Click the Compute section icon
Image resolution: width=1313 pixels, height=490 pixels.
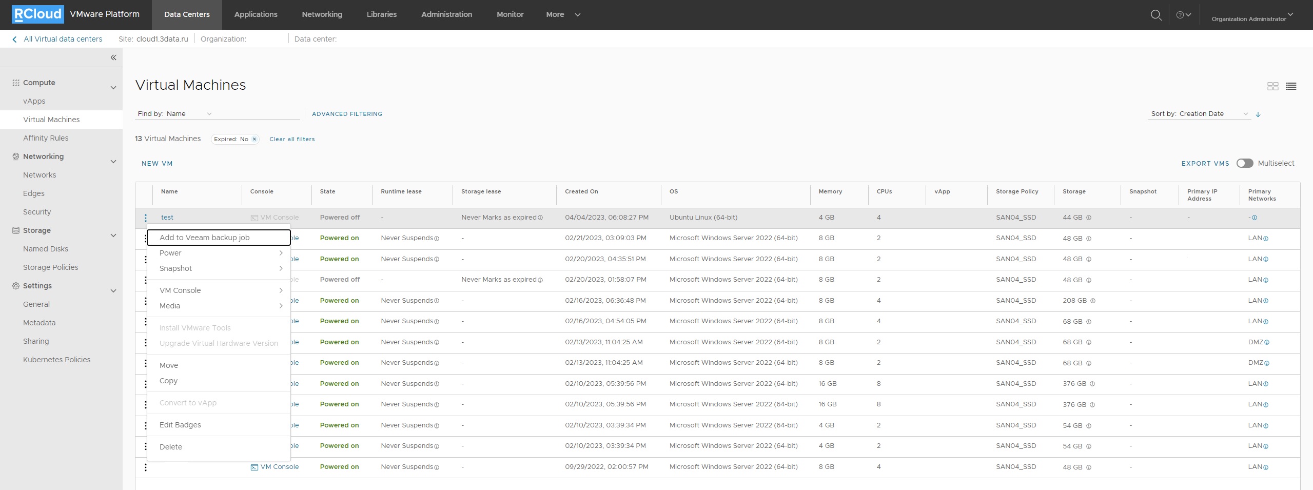click(16, 83)
